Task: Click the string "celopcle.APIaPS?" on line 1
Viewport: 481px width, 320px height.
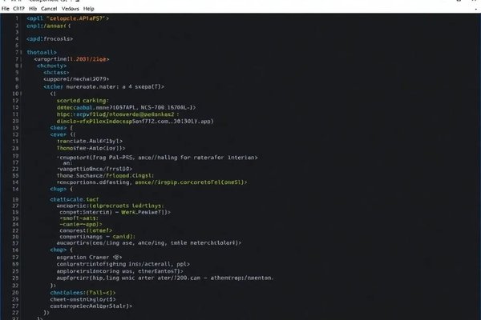Action: (76, 18)
